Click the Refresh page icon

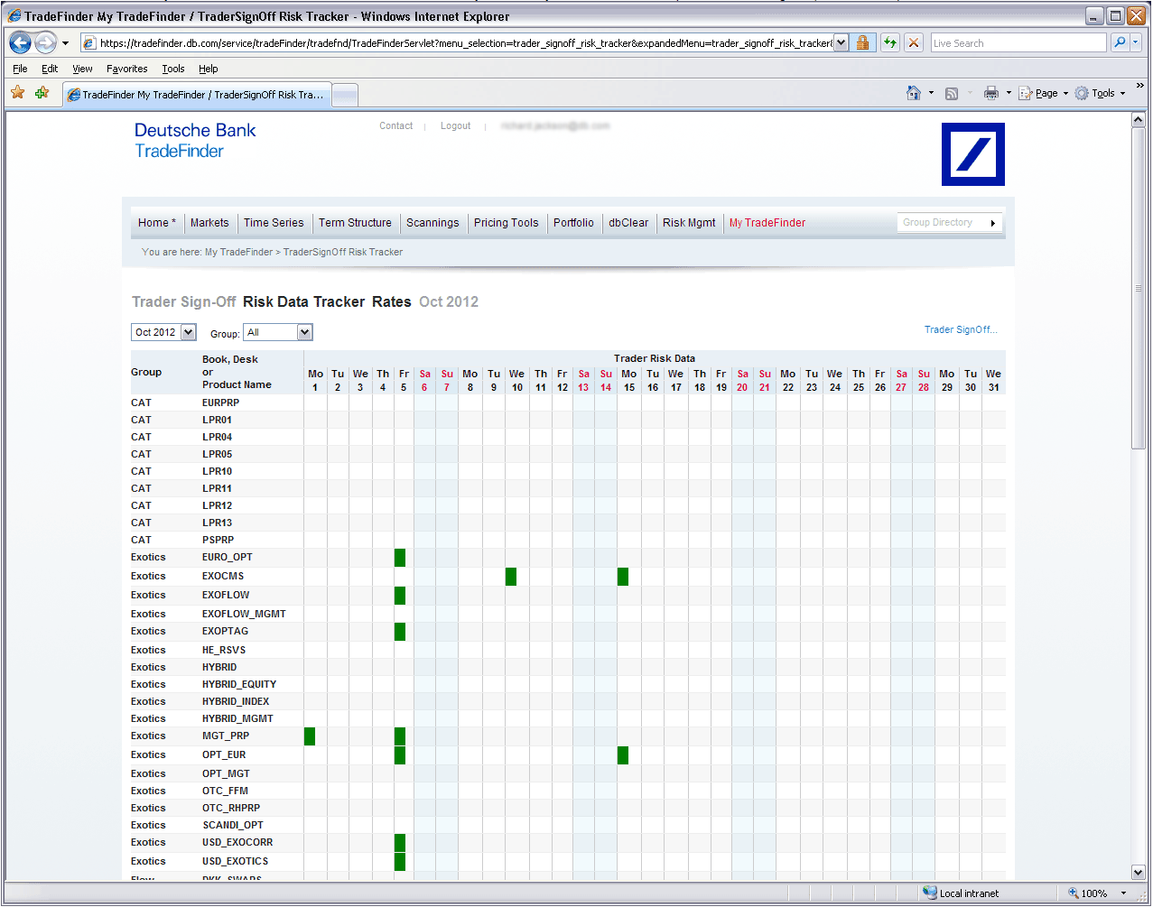[890, 42]
